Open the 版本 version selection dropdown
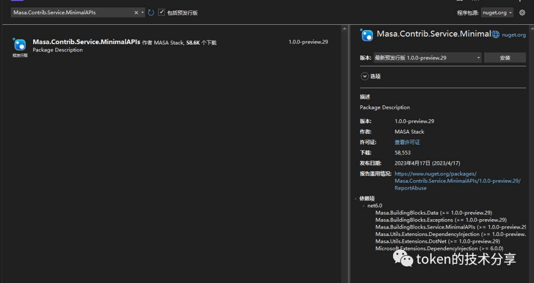 click(x=427, y=58)
